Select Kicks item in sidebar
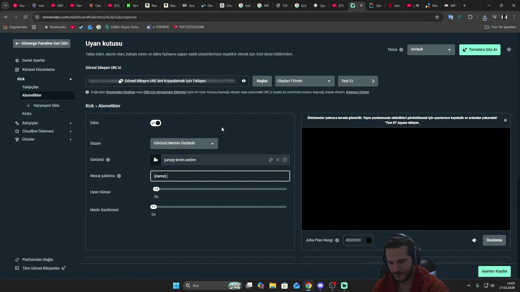 click(x=27, y=114)
